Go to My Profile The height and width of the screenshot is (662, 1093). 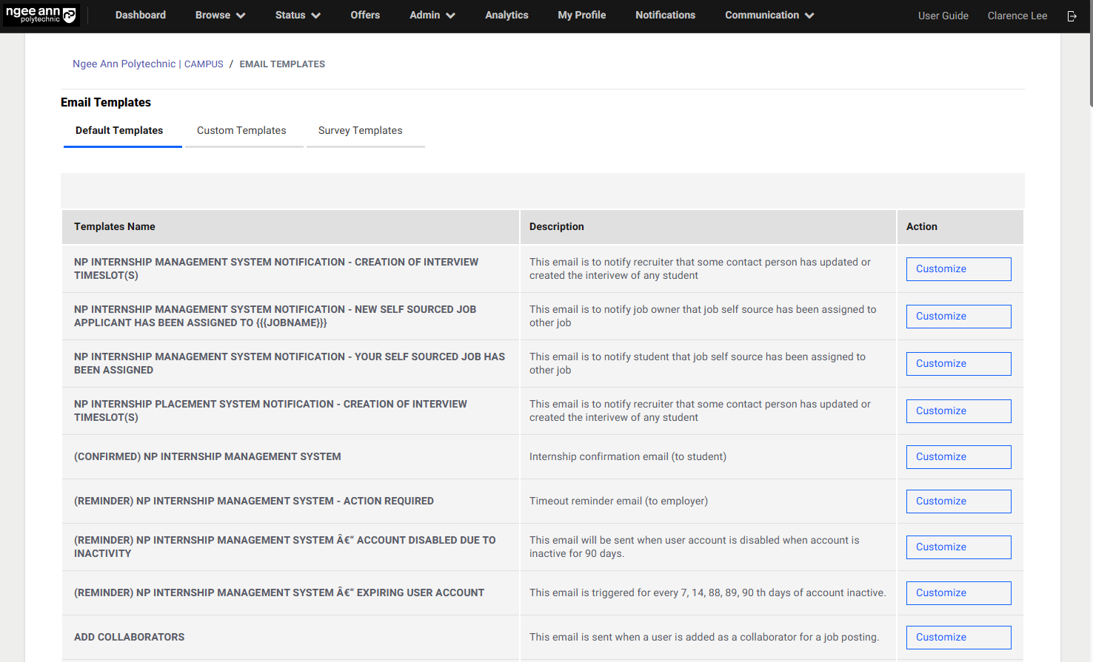[x=581, y=15]
